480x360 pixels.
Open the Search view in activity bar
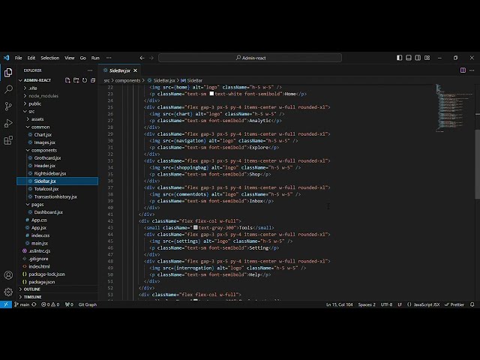pos(8,89)
